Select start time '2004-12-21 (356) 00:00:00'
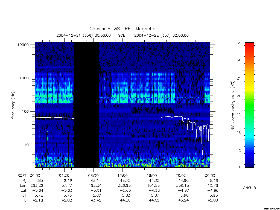This screenshot has height=210, width=280. (84, 35)
